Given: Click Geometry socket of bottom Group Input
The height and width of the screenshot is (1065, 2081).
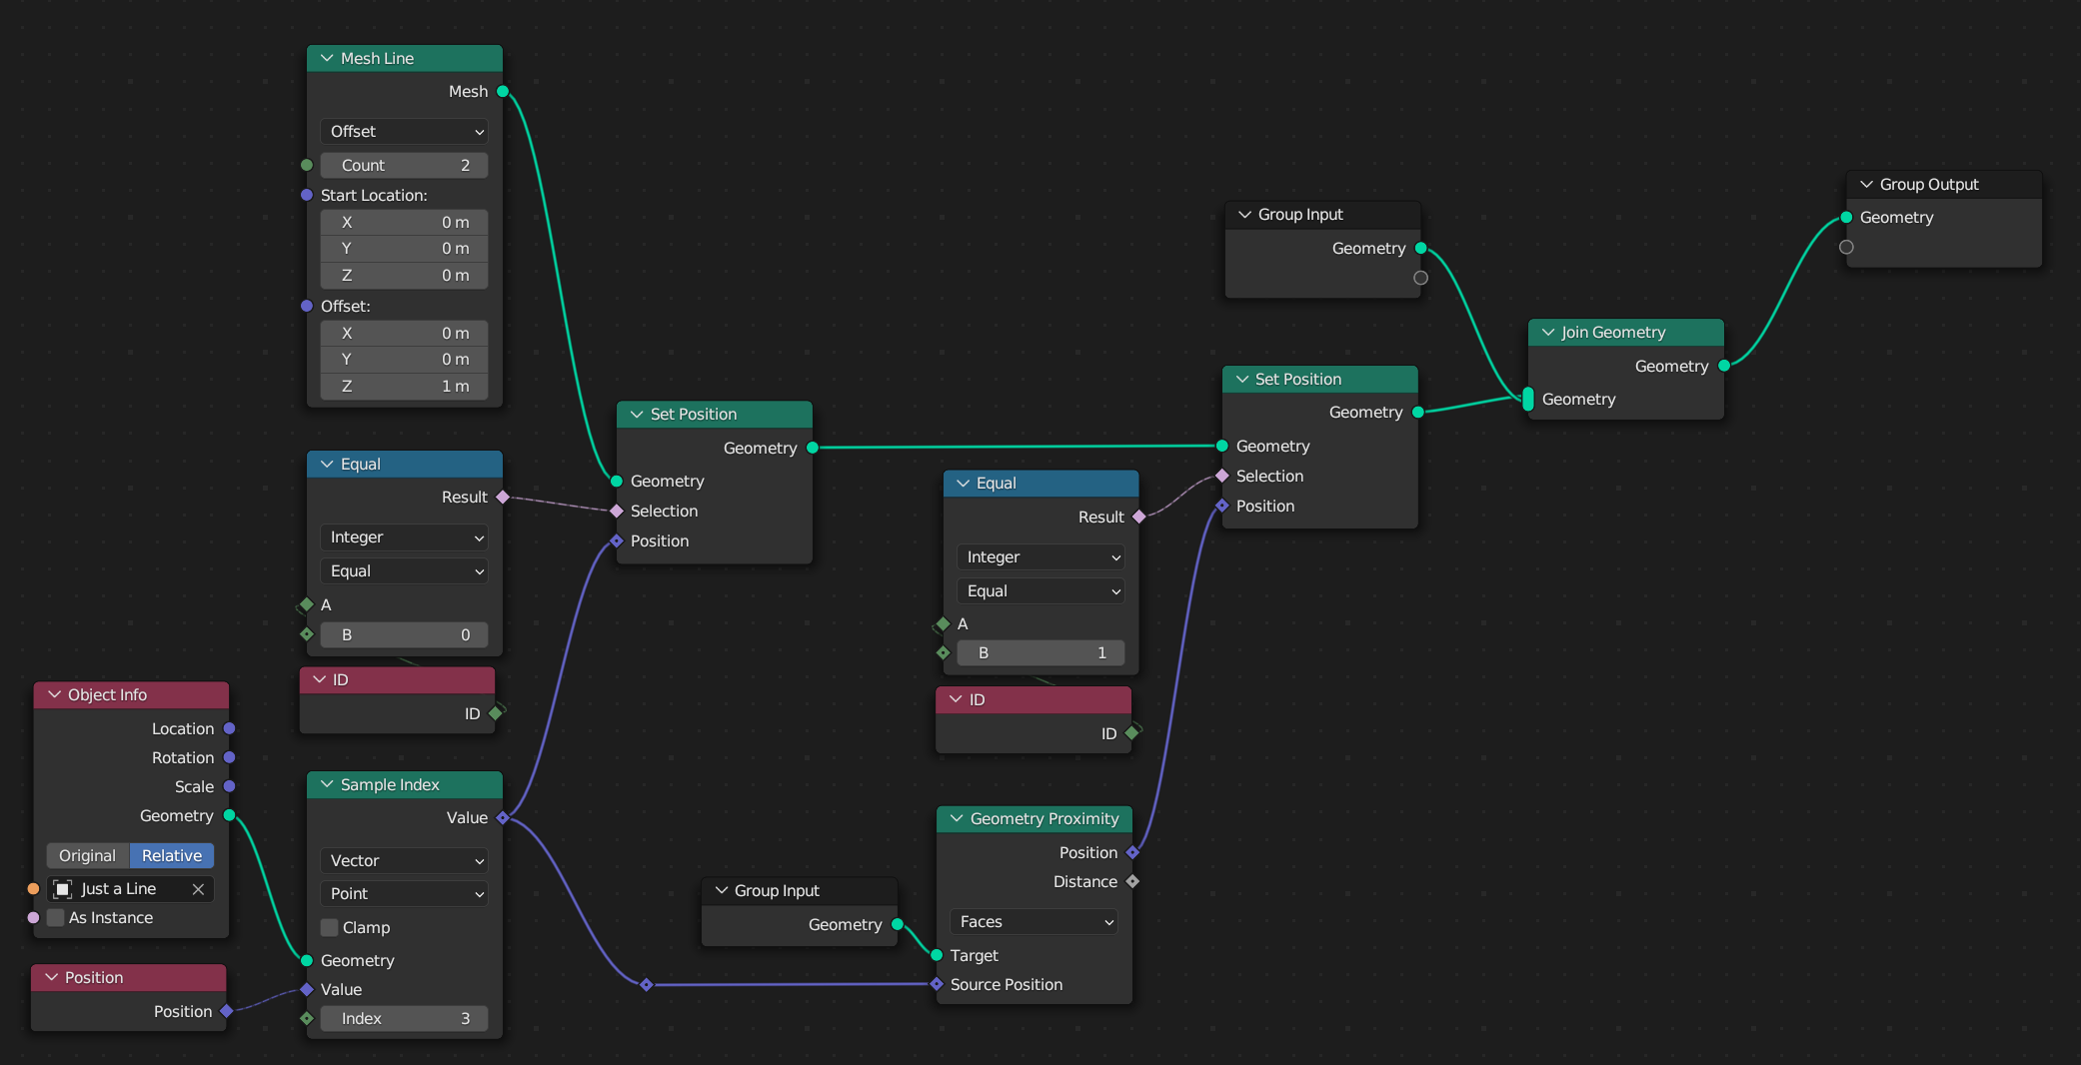Looking at the screenshot, I should [898, 924].
